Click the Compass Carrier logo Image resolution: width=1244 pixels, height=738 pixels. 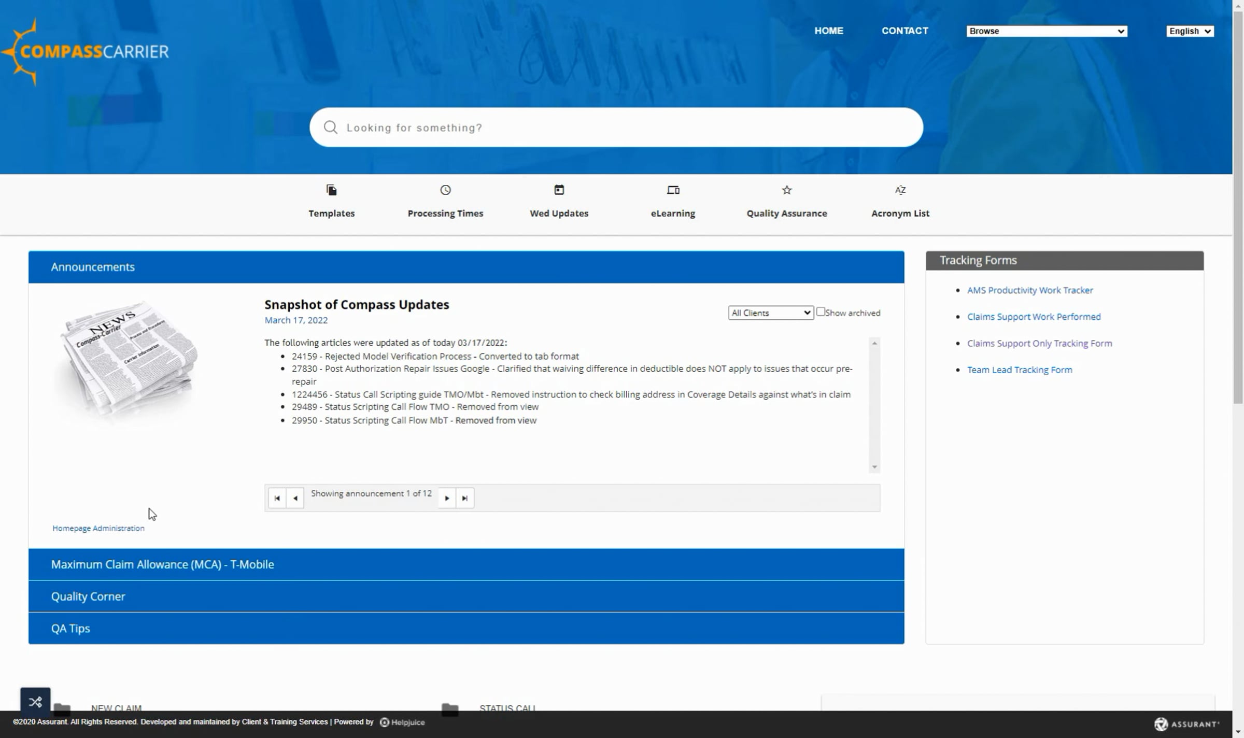(x=86, y=52)
